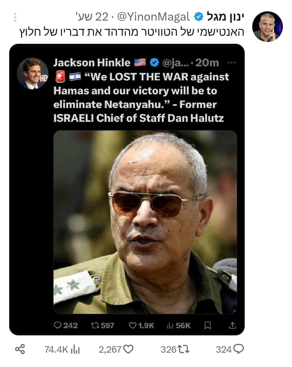This screenshot has height=367, width=292.
Task: Share Yinon Magal's tweet via the share icon
Action: click(20, 349)
